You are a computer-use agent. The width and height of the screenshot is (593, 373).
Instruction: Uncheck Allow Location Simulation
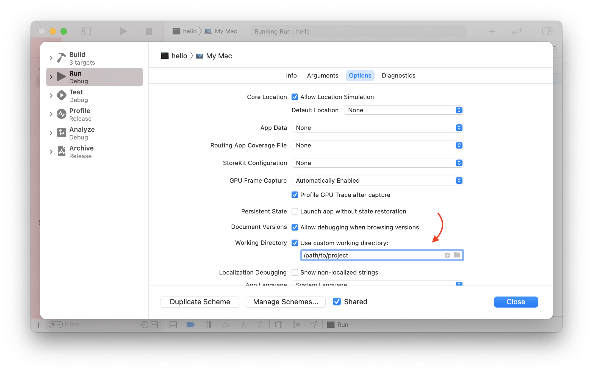click(x=295, y=97)
